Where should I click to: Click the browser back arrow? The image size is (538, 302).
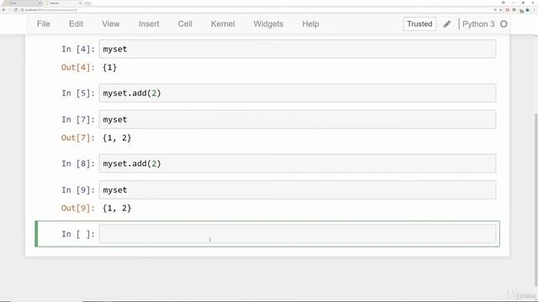click(x=4, y=10)
